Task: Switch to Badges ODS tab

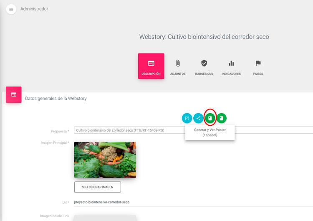Action: 204,67
